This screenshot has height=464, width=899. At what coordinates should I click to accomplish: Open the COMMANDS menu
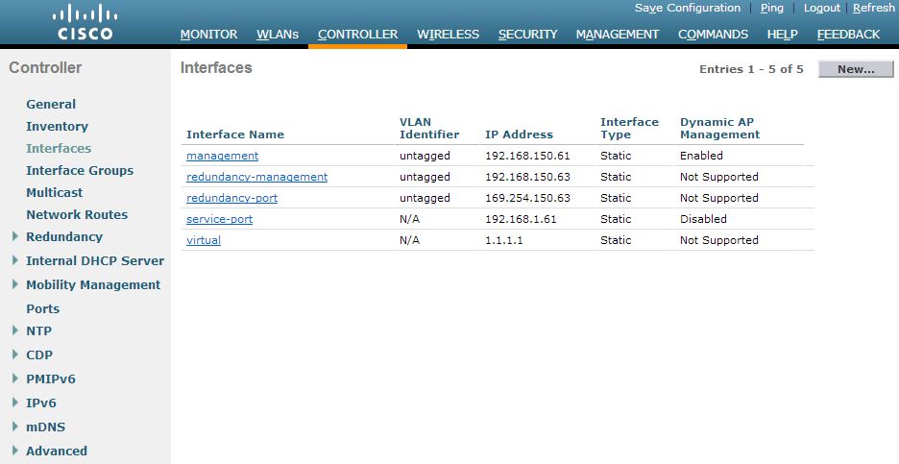click(x=714, y=35)
